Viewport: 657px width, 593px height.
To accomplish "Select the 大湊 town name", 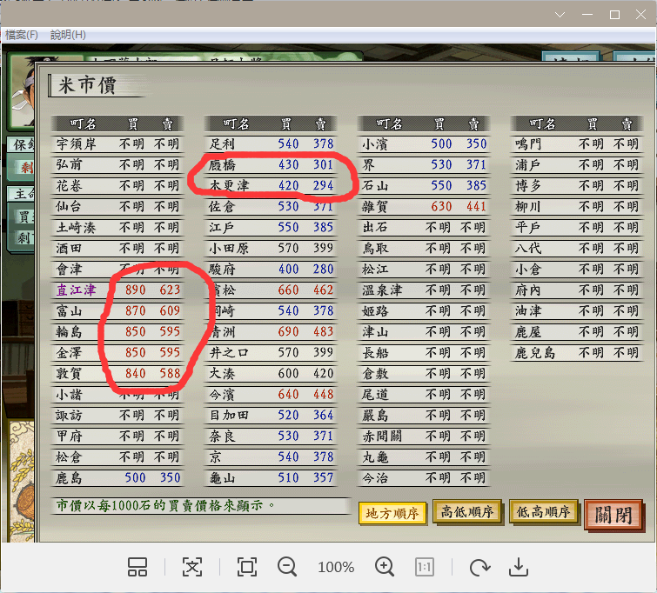I will click(222, 373).
